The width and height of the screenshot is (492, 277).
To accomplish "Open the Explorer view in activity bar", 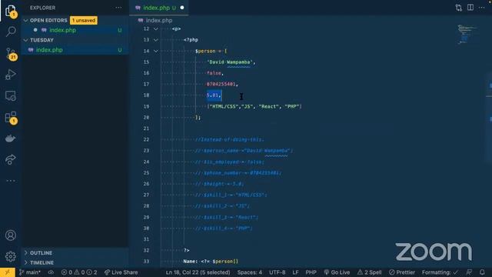I will (11, 11).
